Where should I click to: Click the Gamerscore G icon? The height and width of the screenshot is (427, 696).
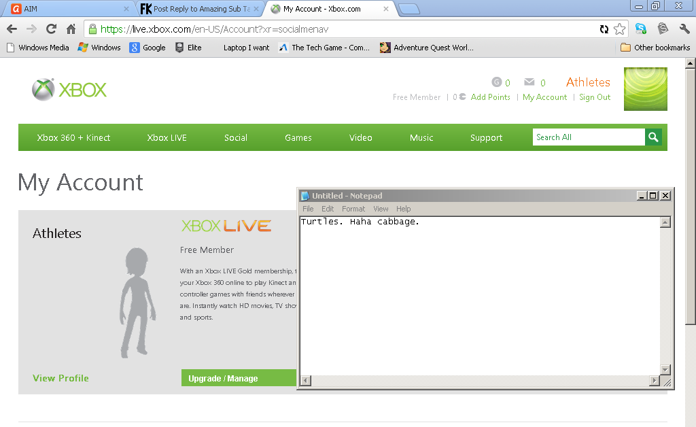point(496,82)
